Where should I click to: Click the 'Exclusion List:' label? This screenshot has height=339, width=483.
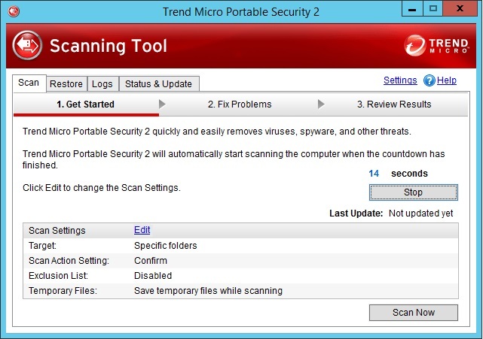pos(59,276)
